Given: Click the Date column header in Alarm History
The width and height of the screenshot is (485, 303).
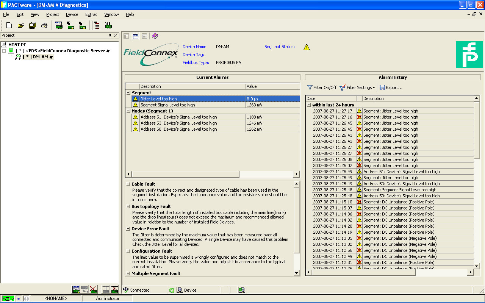Looking at the screenshot, I should (331, 98).
